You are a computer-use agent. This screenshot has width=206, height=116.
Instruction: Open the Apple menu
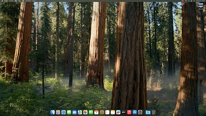2,1
